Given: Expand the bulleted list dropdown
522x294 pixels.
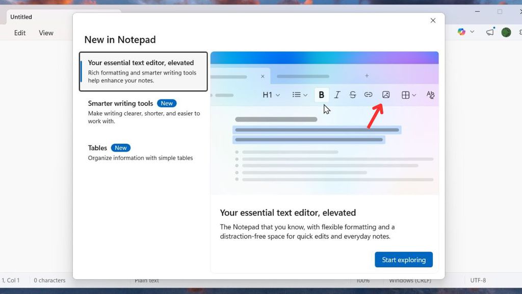Looking at the screenshot, I should 300,95.
